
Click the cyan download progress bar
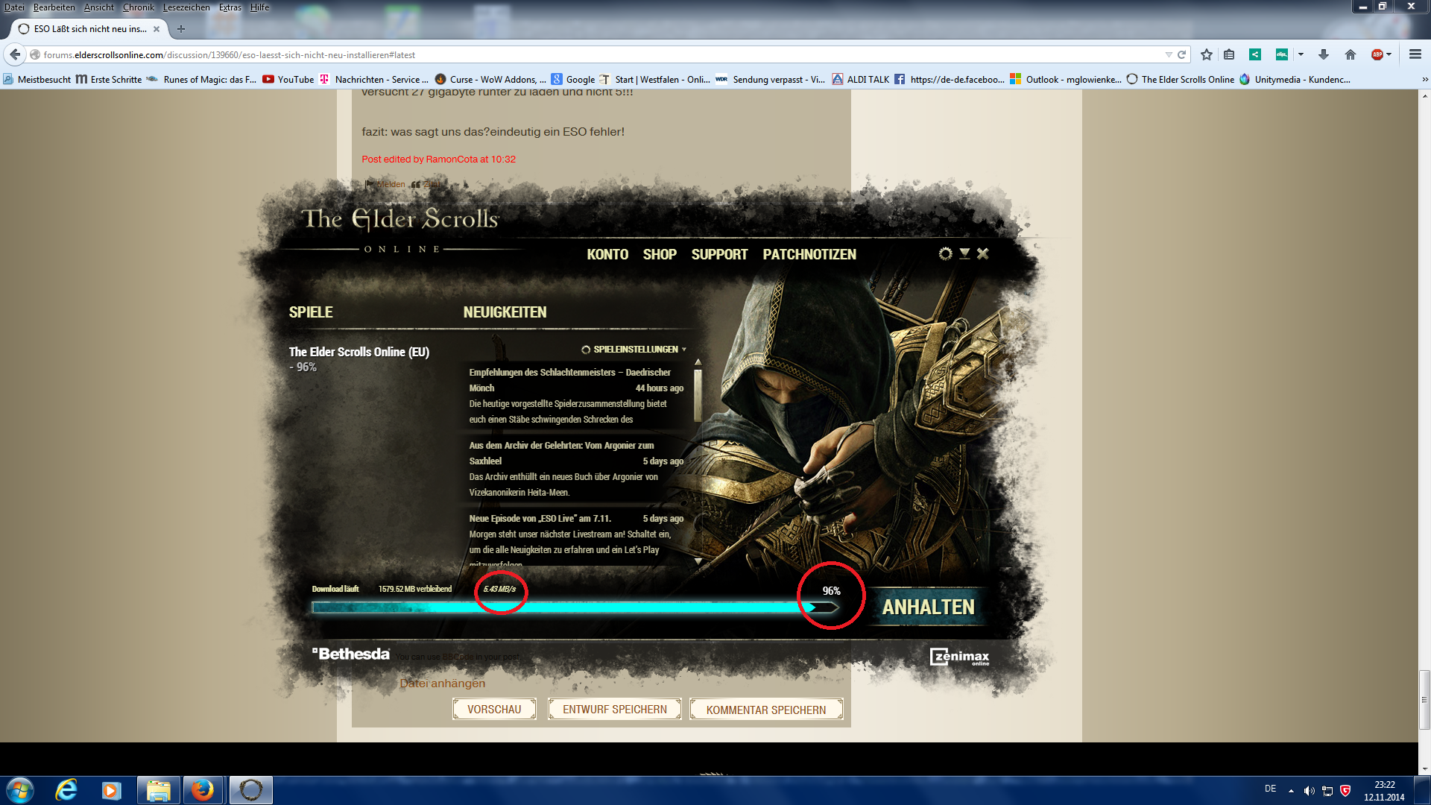(x=566, y=608)
